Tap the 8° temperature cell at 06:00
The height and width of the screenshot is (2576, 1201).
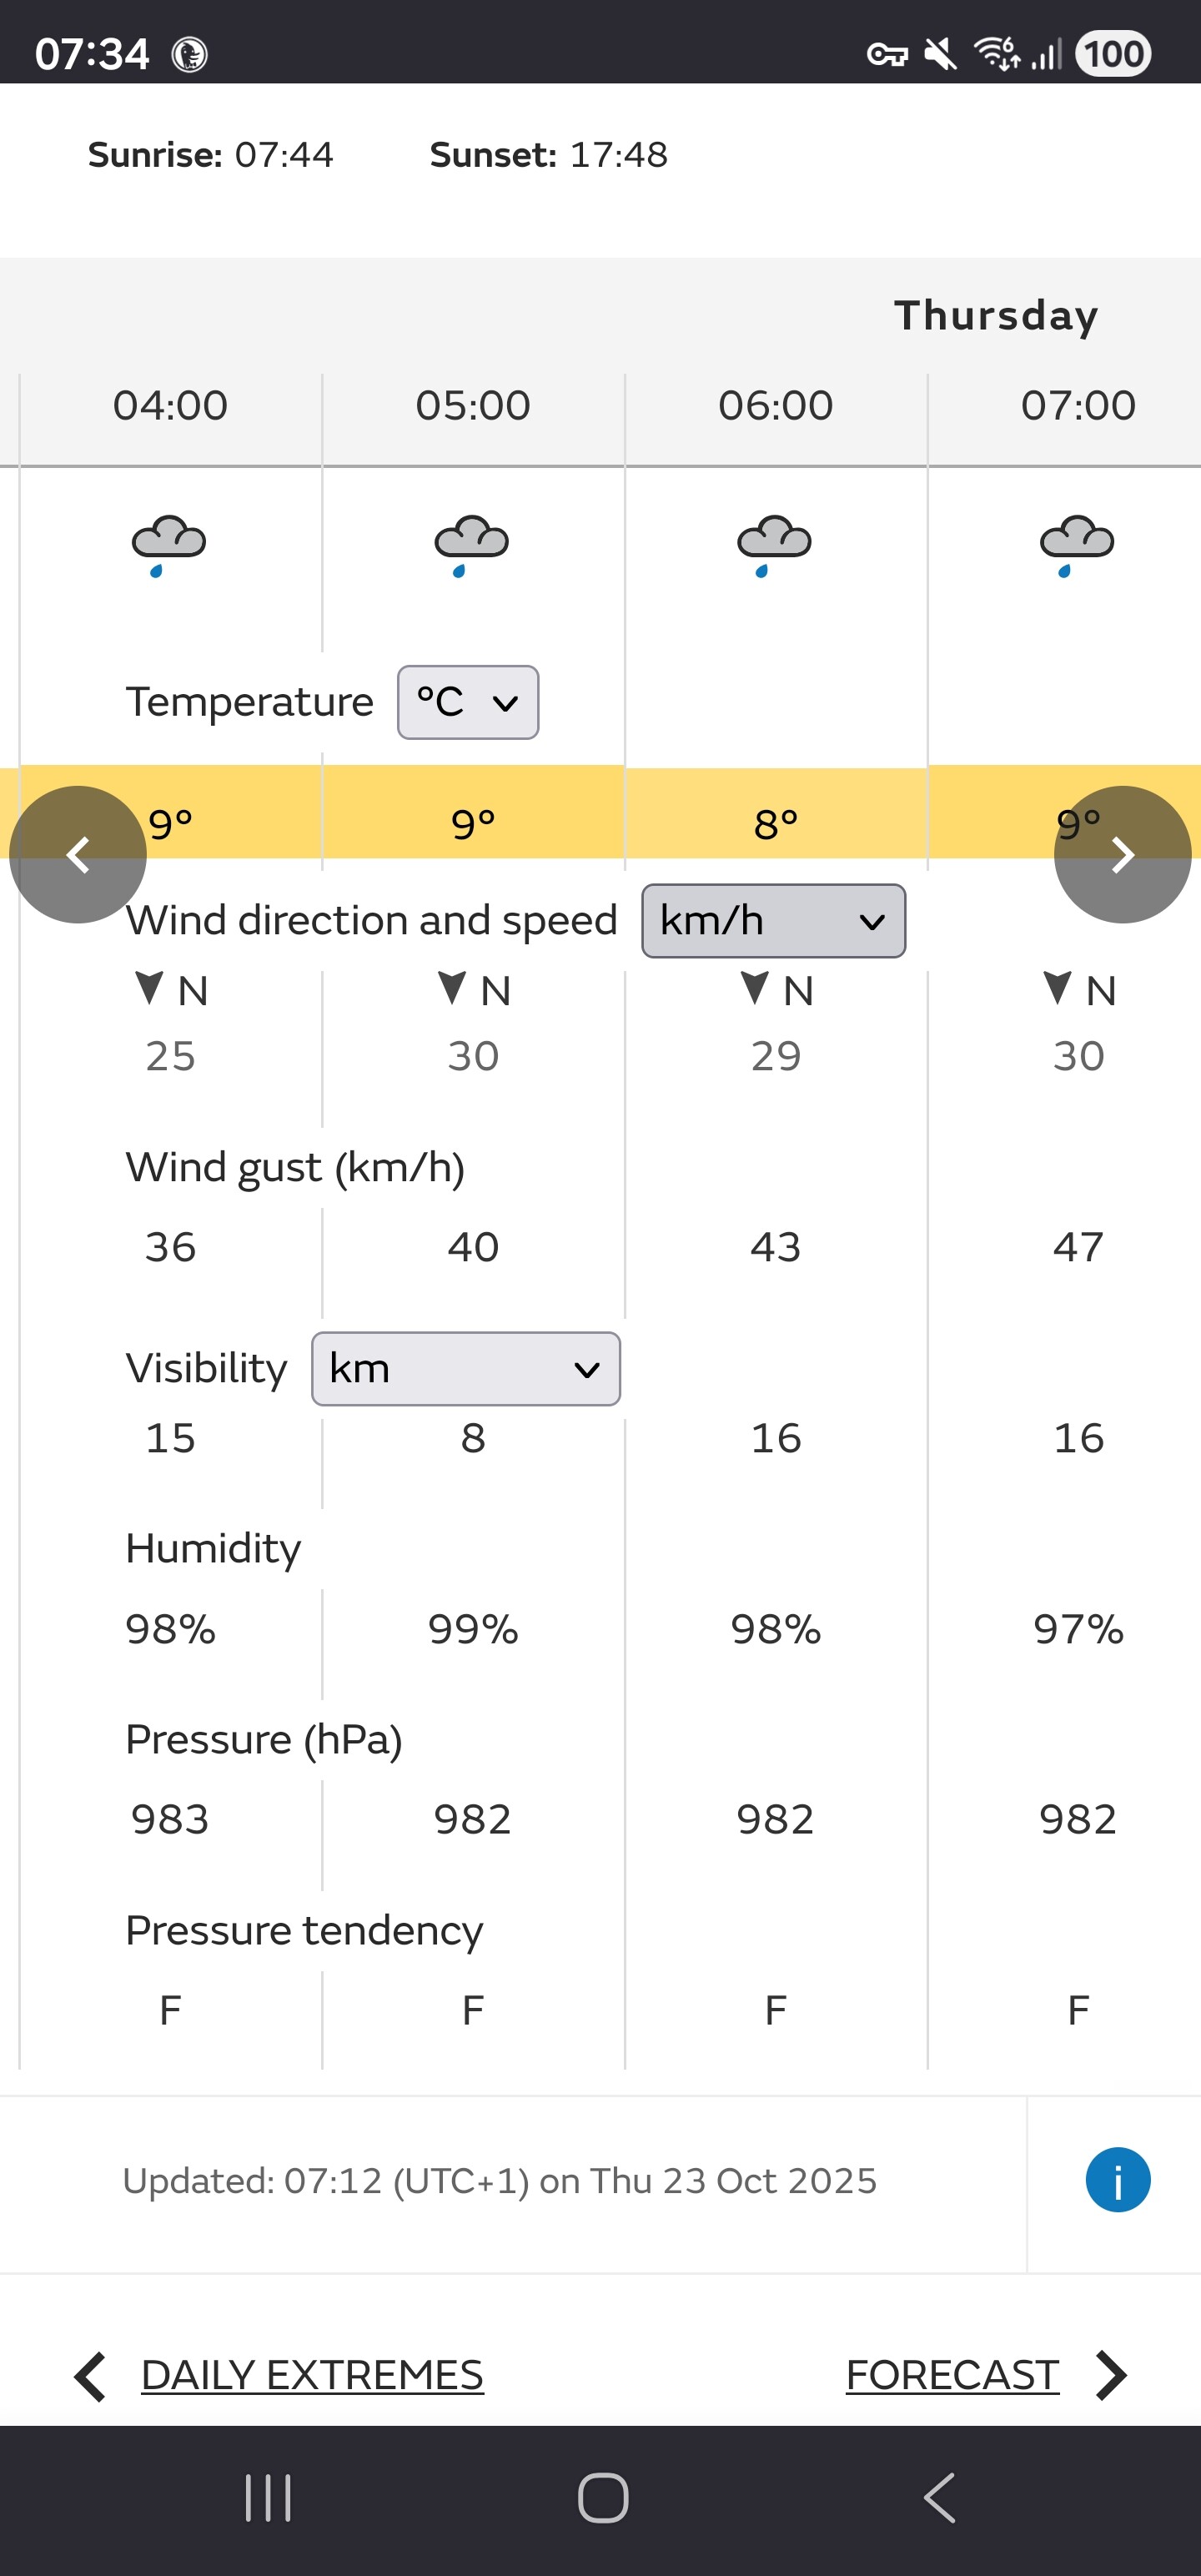[775, 824]
